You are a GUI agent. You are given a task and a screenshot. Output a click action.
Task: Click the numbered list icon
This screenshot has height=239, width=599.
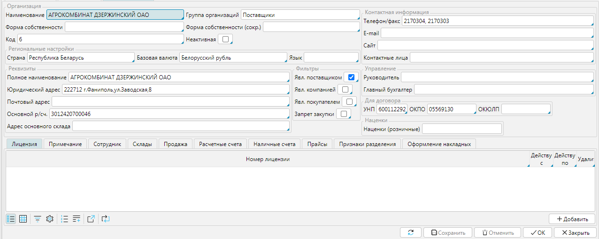point(65,219)
